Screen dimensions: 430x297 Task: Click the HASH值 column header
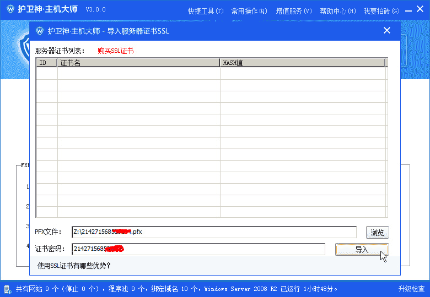coord(303,63)
